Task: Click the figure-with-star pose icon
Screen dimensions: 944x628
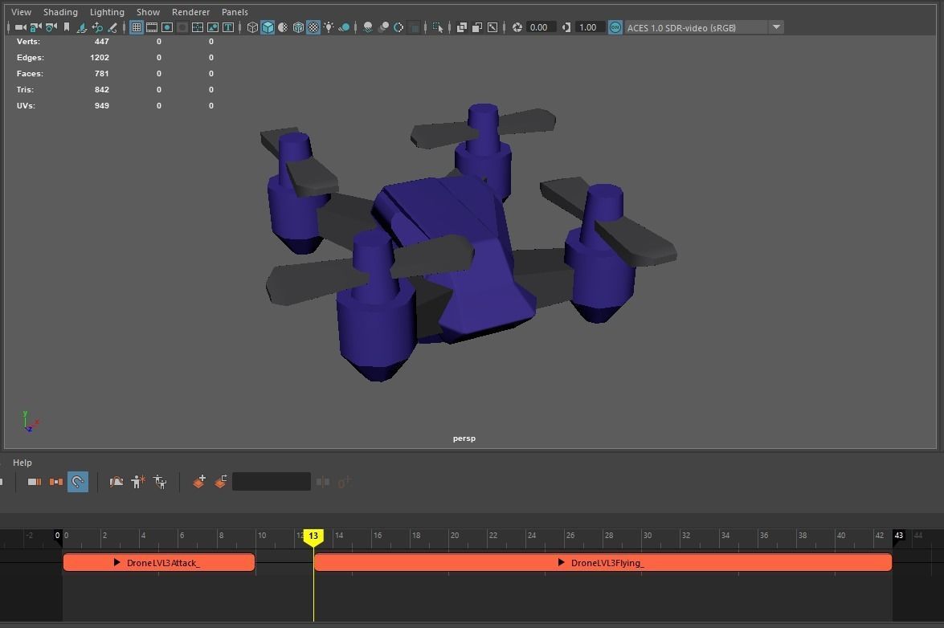Action: (x=138, y=482)
